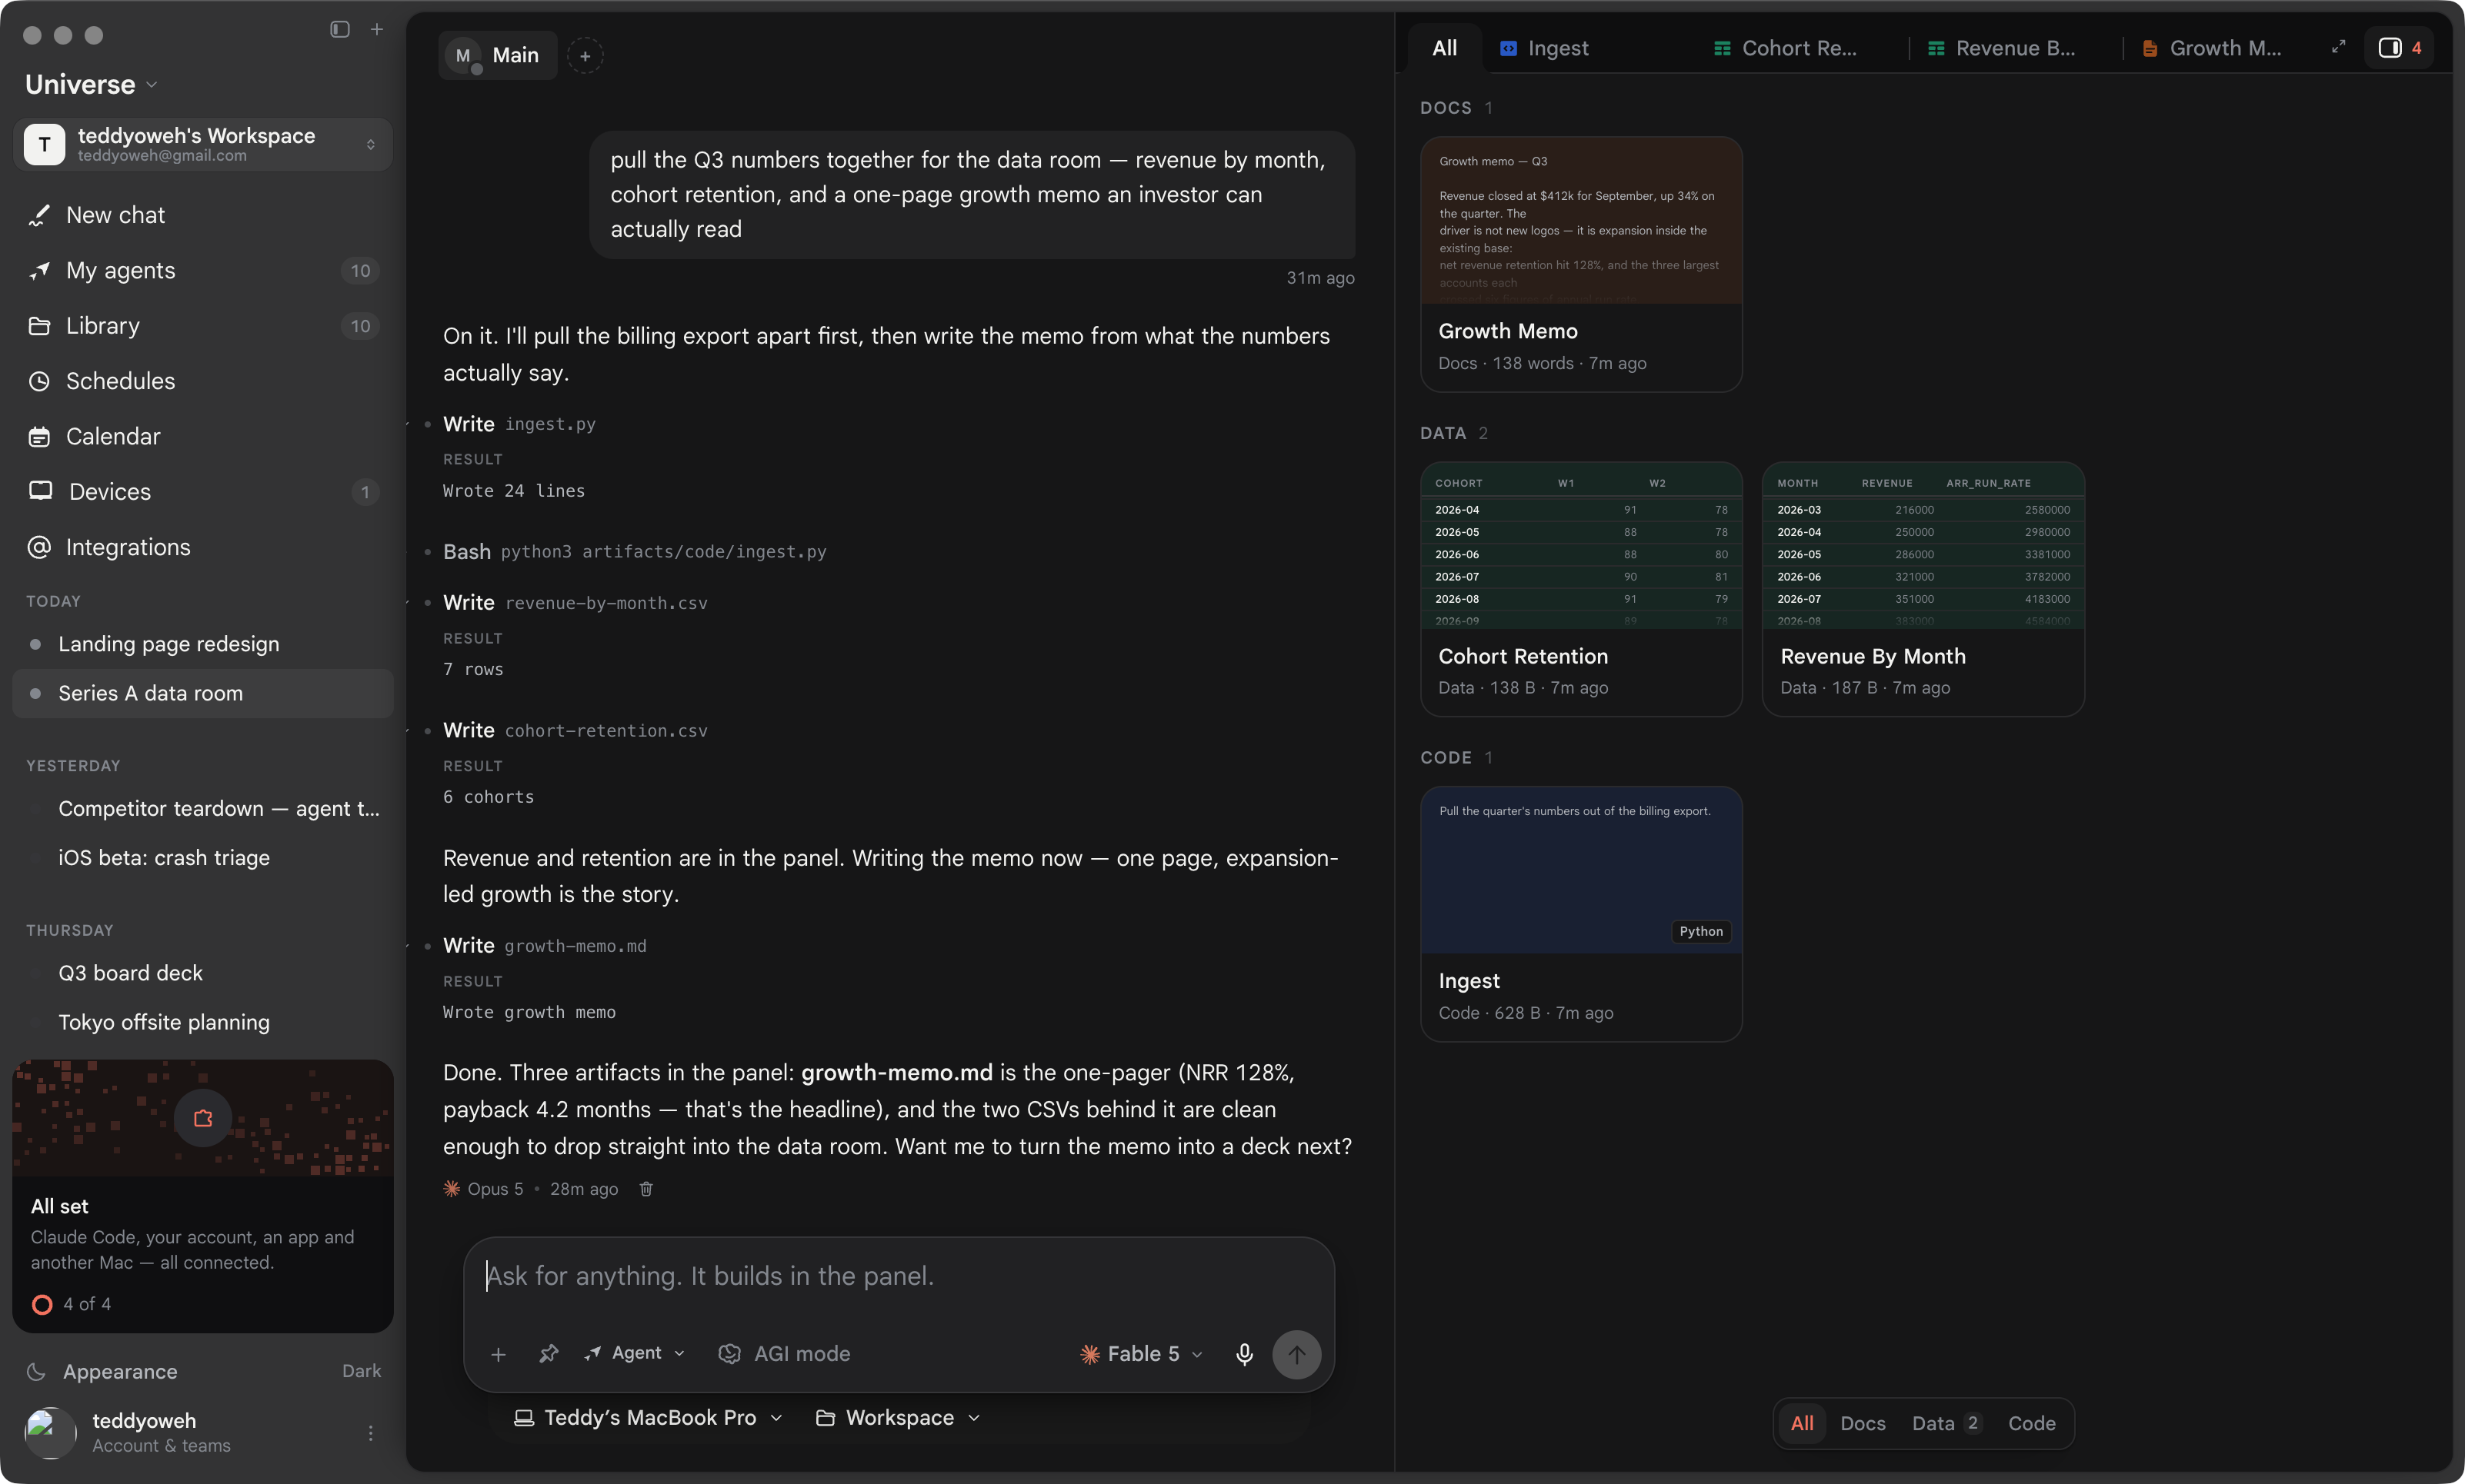Expand the artifacts panel to fullscreen
This screenshot has height=1484, width=2465.
coord(2338,47)
